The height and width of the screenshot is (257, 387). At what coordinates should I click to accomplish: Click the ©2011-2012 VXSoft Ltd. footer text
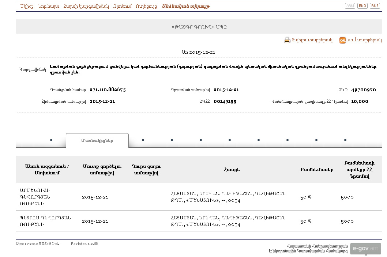[38, 244]
